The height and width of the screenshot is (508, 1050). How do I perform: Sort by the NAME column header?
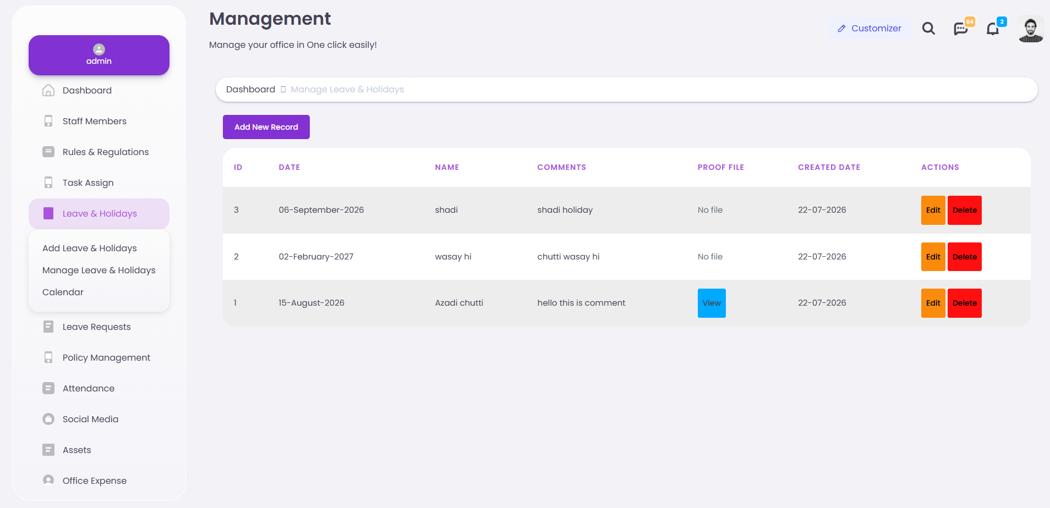point(447,167)
